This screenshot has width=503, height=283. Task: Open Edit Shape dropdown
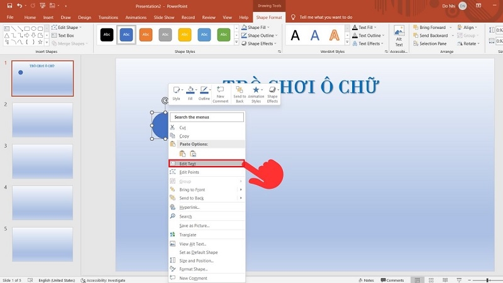pos(67,27)
